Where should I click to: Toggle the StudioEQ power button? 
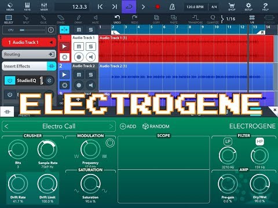tap(10, 80)
